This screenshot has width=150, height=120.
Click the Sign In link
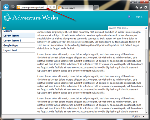(139, 17)
